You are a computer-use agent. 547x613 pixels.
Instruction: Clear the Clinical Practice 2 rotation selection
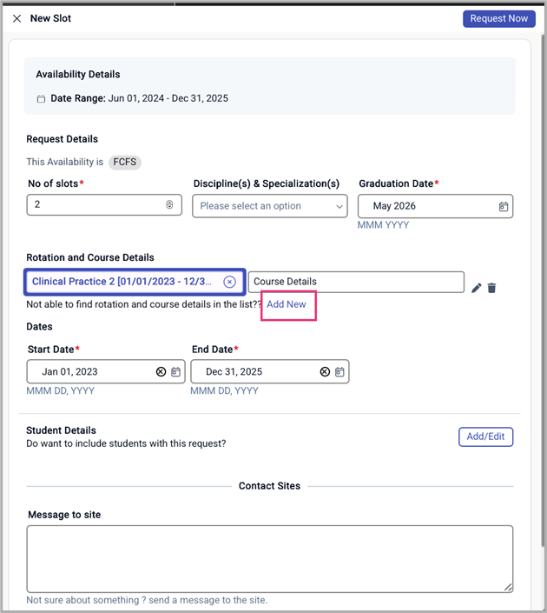229,282
